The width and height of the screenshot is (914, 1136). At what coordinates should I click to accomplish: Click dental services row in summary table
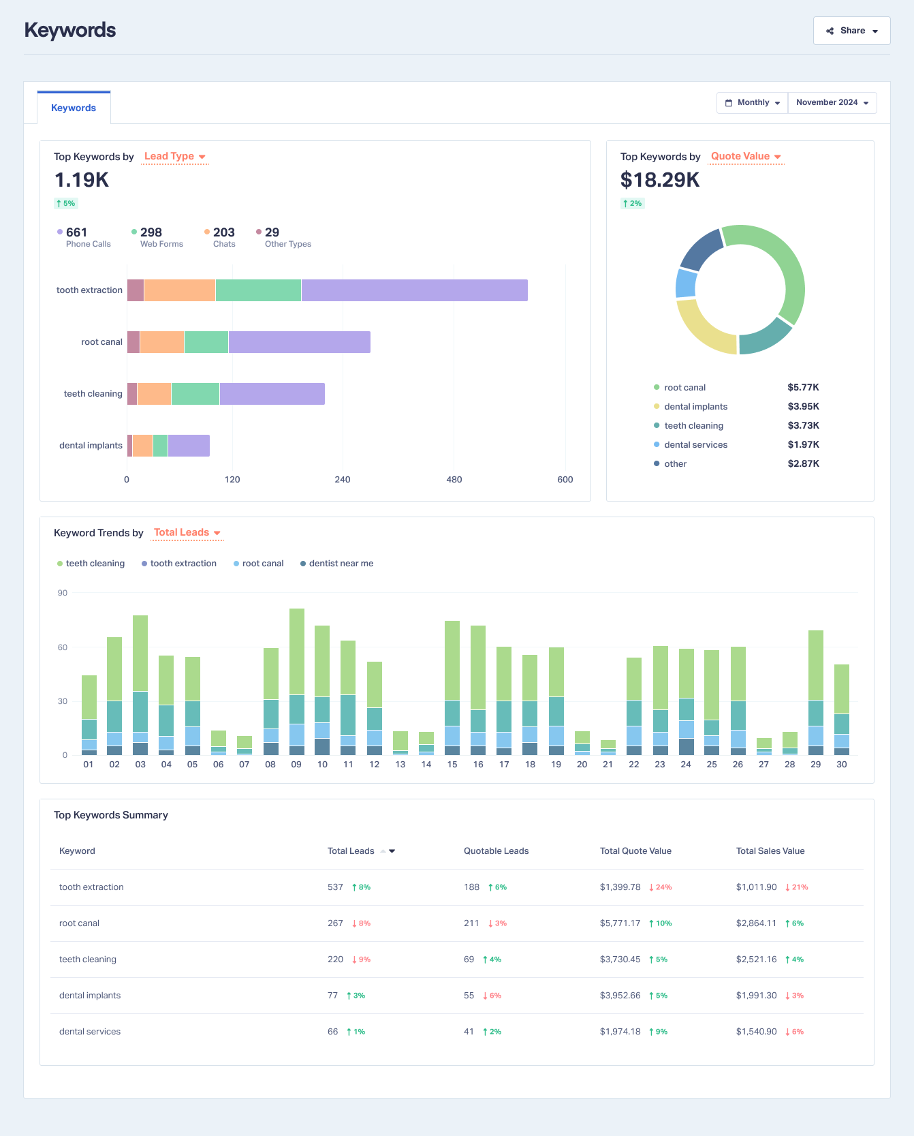pyautogui.click(x=456, y=1032)
